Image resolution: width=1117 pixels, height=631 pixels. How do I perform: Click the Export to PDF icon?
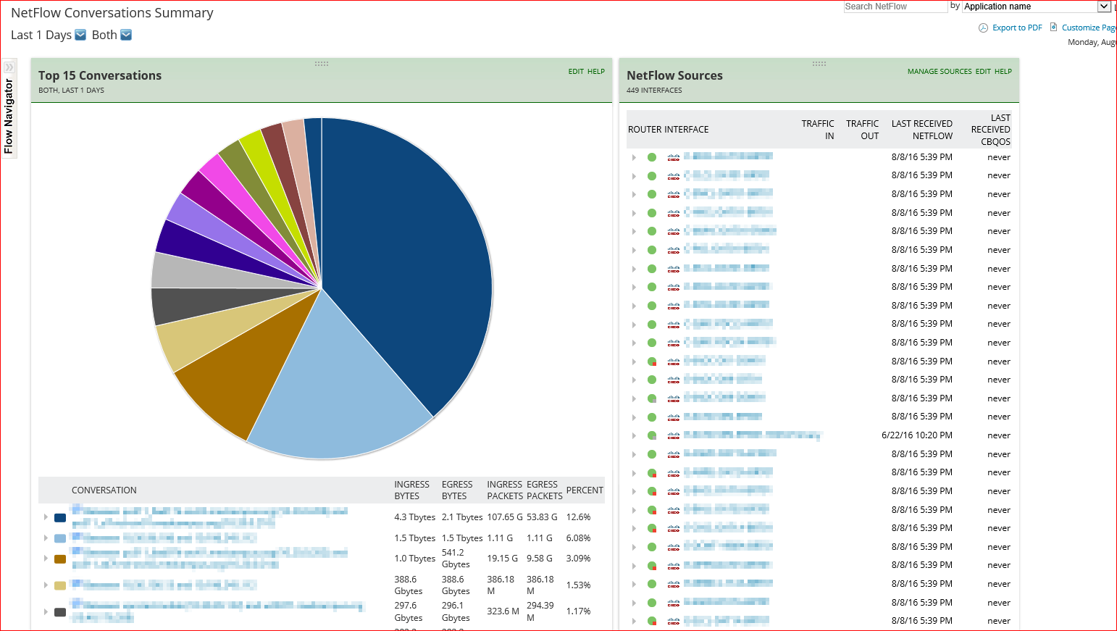coord(983,28)
